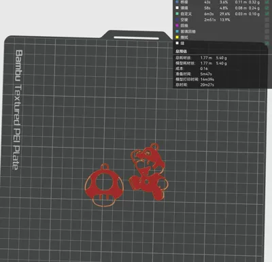272x262 pixels.
Task: Collapse the 总预估 total estimate section
Action: tap(181, 51)
